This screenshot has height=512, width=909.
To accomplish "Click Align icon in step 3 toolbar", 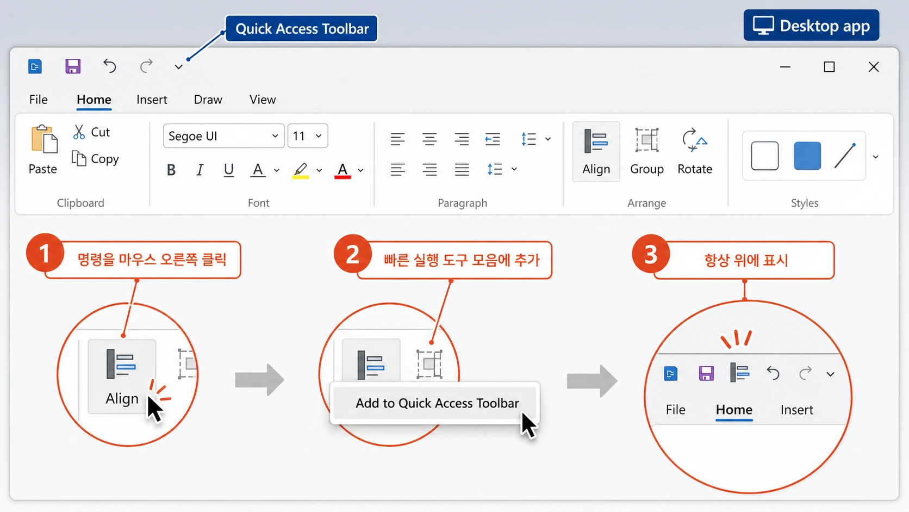I will 739,373.
